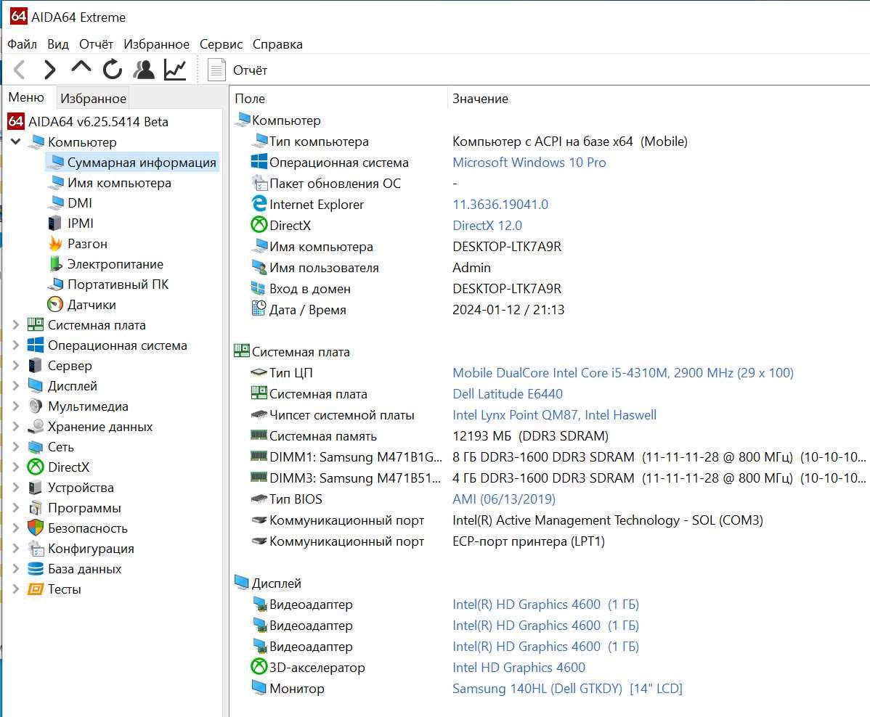This screenshot has width=870, height=717.
Task: Expand the Устройства tree node
Action: click(15, 488)
